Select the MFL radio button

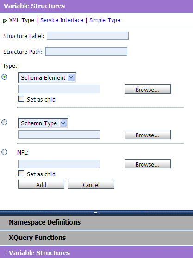tap(5, 152)
